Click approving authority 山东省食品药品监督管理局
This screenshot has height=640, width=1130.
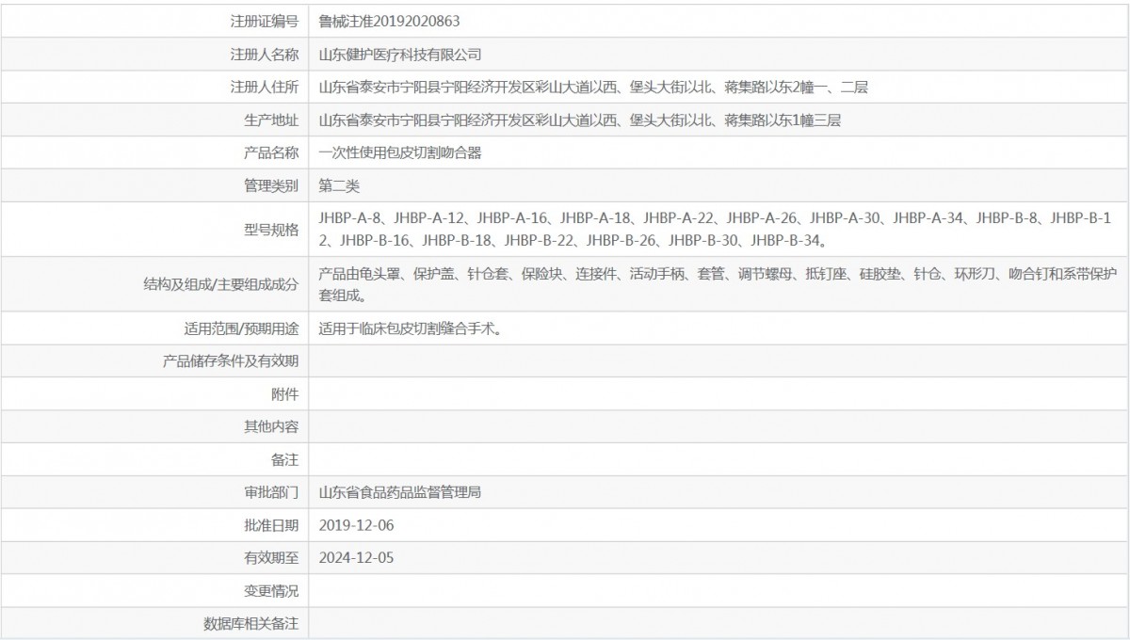[400, 492]
